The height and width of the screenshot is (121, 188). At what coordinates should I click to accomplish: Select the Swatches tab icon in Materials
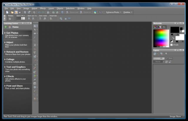164,27
